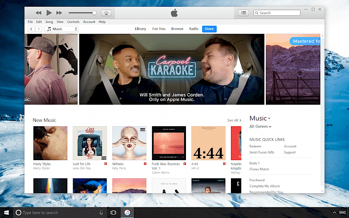This screenshot has width=349, height=218.
Task: Select the Store tab
Action: [209, 29]
